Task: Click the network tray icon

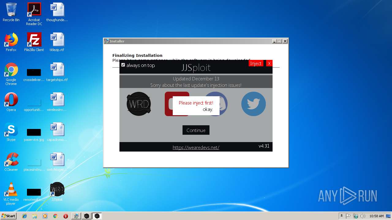Action: tap(356, 216)
